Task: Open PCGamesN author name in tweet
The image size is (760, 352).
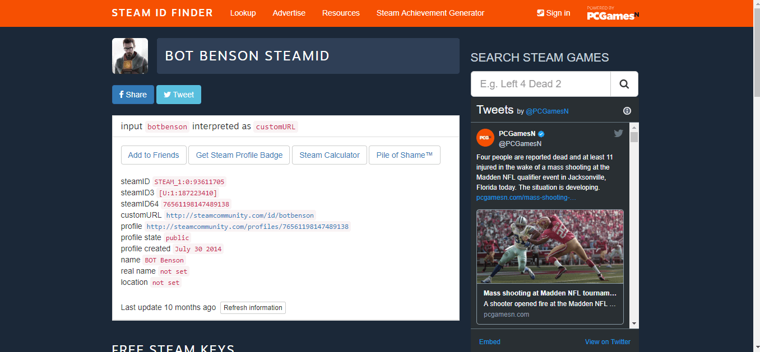Action: point(517,134)
